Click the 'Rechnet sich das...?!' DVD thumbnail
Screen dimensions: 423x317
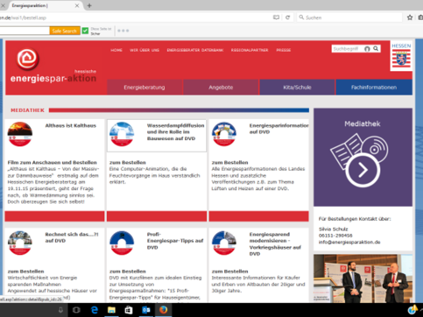20,243
